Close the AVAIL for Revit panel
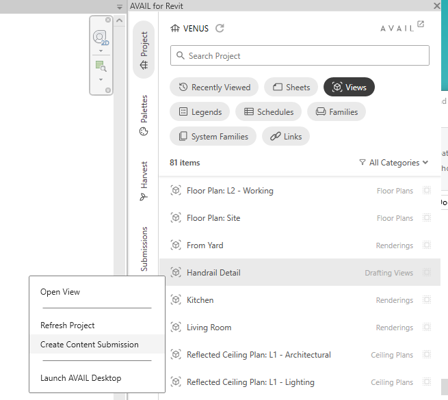The height and width of the screenshot is (400, 448). [436, 5]
